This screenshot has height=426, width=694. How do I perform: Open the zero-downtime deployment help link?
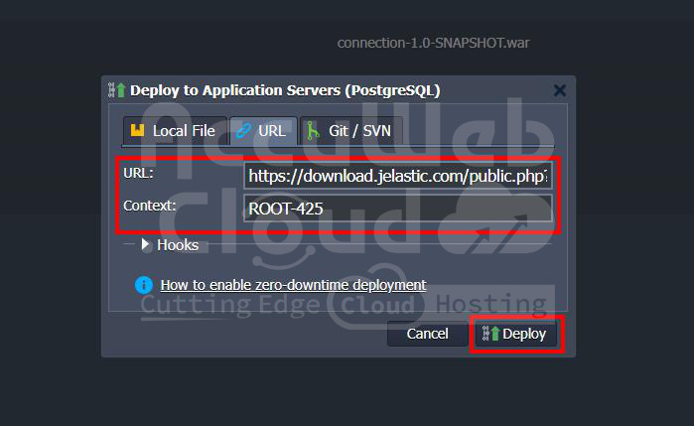pos(293,285)
